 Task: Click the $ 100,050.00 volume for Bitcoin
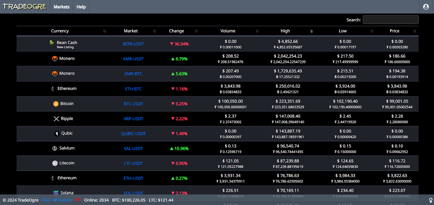tap(231, 101)
